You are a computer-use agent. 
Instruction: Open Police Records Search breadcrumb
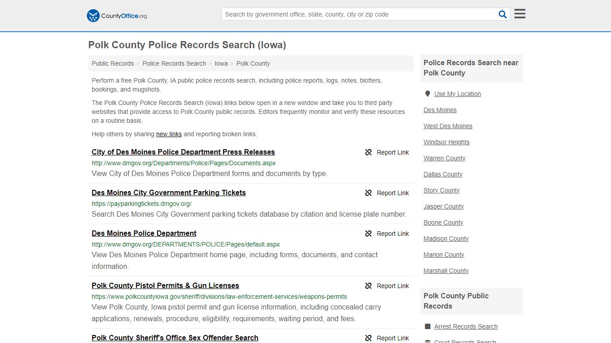tap(174, 63)
